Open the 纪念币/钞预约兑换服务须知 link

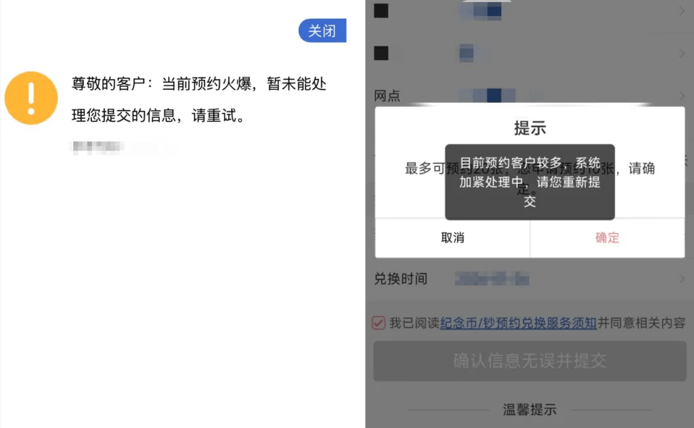pos(519,323)
